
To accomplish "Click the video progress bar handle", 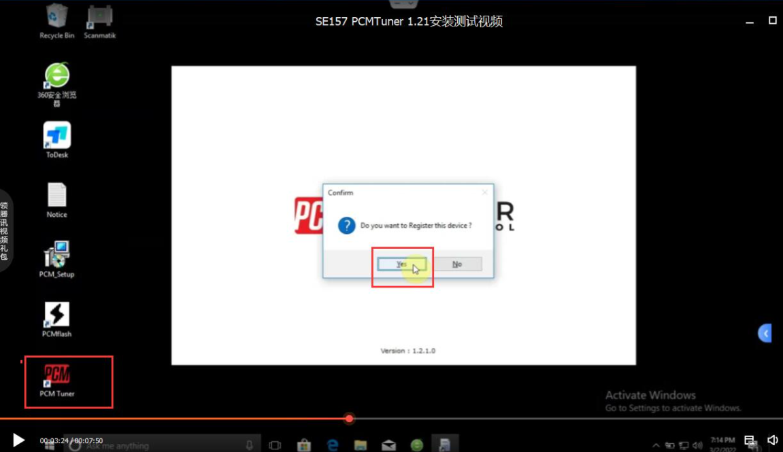I will (349, 419).
